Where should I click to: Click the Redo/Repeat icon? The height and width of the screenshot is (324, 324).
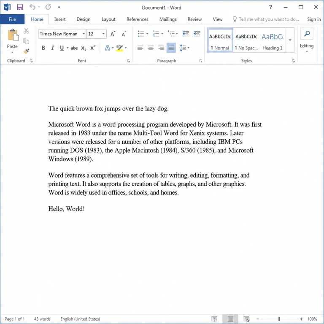point(48,7)
